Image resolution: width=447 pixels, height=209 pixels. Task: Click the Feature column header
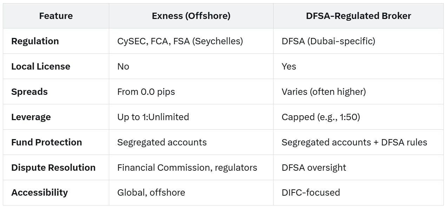click(56, 16)
